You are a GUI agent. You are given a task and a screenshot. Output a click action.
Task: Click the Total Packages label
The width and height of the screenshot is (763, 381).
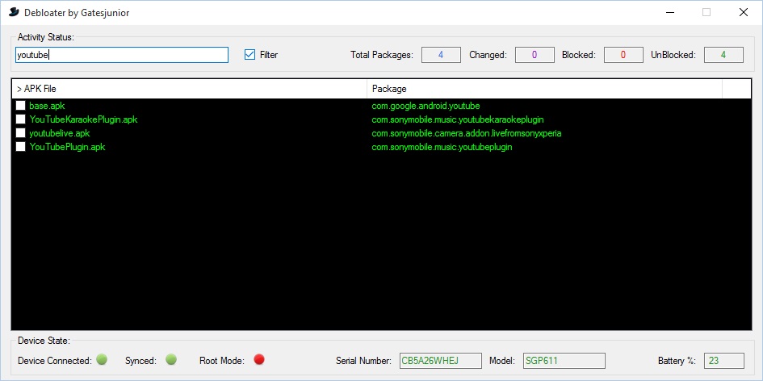pyautogui.click(x=382, y=55)
